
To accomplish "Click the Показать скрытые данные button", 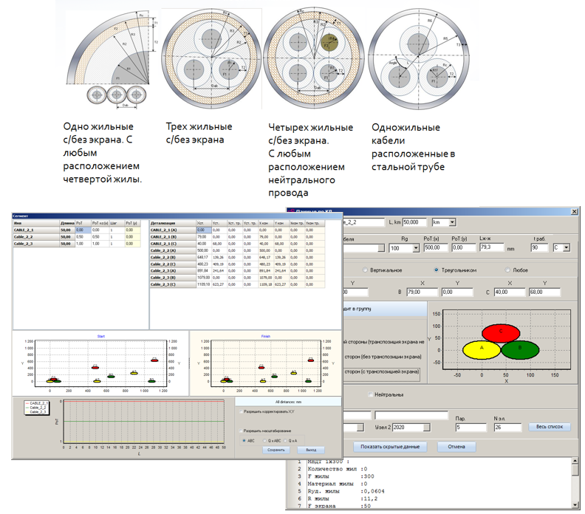I will (x=390, y=447).
